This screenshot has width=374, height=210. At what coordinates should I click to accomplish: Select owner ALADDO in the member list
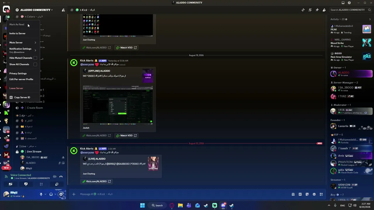coord(351,74)
